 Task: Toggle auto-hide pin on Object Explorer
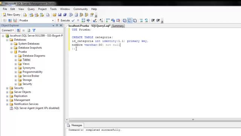(57, 25)
